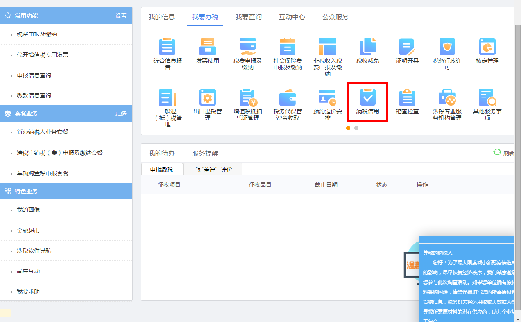Open 我的画像 link
This screenshot has width=521, height=323.
coord(28,210)
